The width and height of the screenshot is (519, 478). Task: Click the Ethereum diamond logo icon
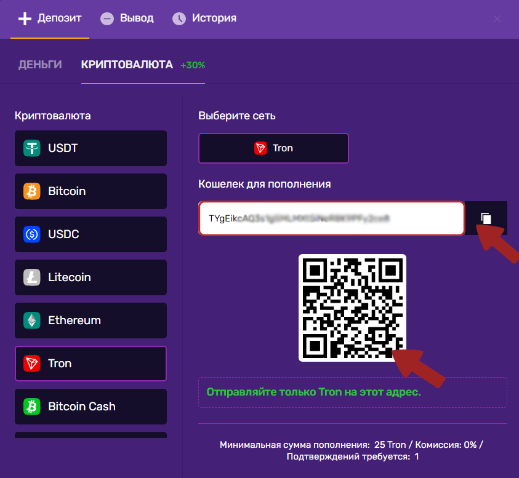32,321
